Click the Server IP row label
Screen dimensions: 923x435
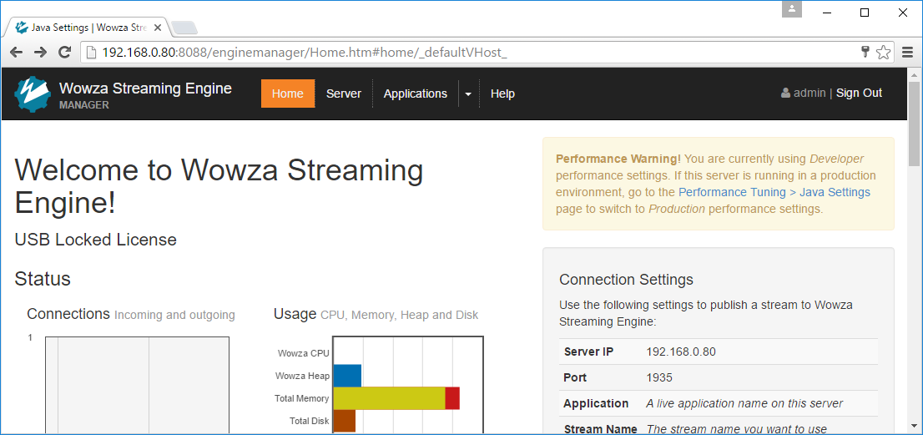click(x=588, y=352)
